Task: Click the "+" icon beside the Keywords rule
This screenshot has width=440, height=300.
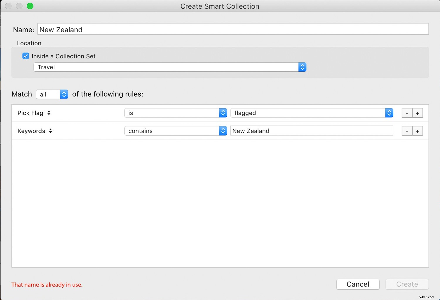Action: 417,131
